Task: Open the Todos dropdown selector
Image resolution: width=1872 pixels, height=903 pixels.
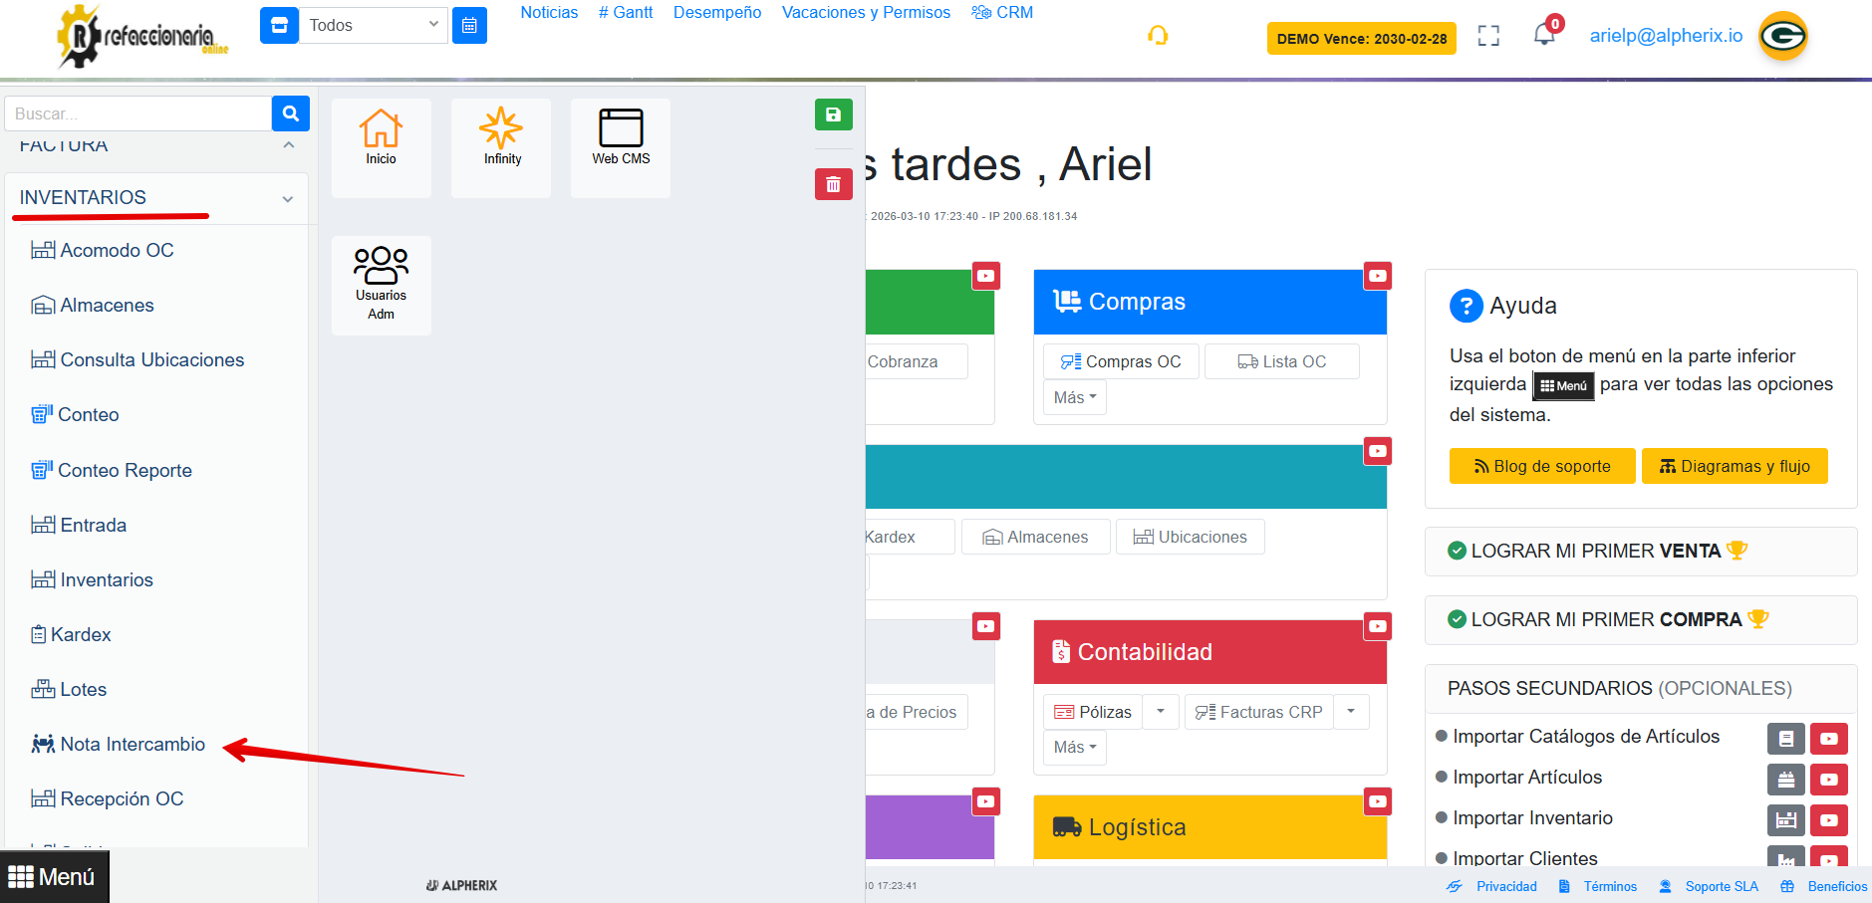Action: tap(373, 26)
